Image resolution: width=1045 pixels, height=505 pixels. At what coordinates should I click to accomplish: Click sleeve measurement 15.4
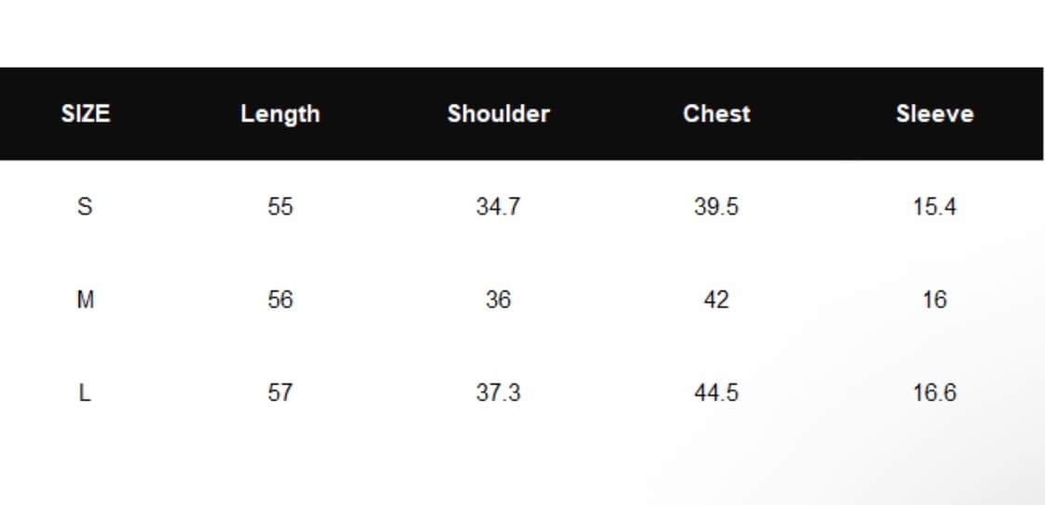coord(934,206)
